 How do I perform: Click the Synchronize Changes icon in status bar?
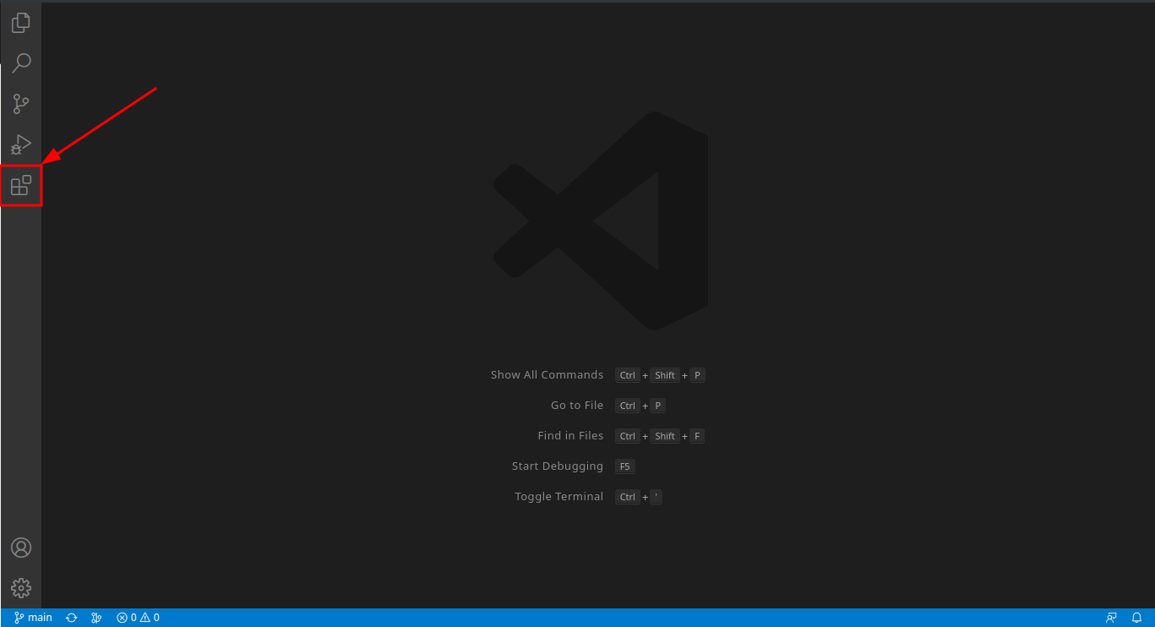click(x=72, y=618)
